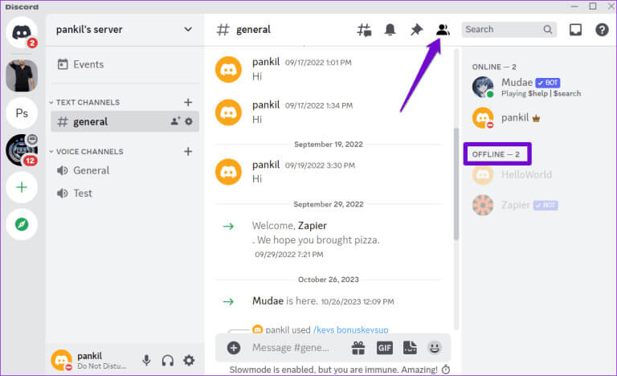Open the Threads icon in header
This screenshot has height=376, width=617.
[364, 30]
